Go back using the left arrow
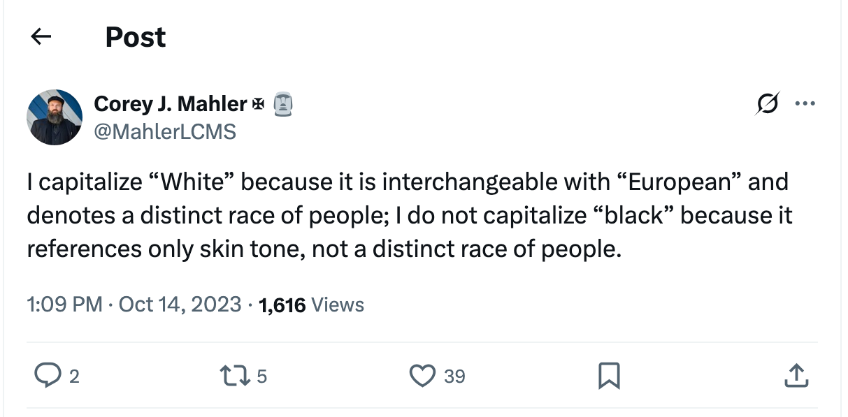 [42, 37]
